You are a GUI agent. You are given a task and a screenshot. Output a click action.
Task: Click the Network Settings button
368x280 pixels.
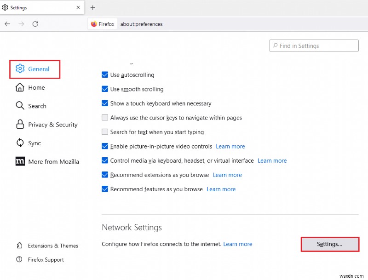point(329,244)
